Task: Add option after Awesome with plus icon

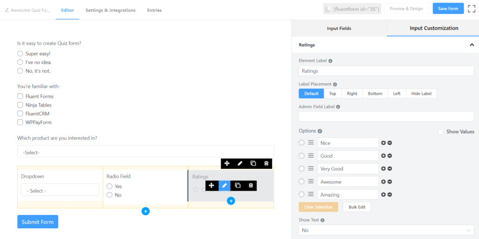Action: coord(384,182)
